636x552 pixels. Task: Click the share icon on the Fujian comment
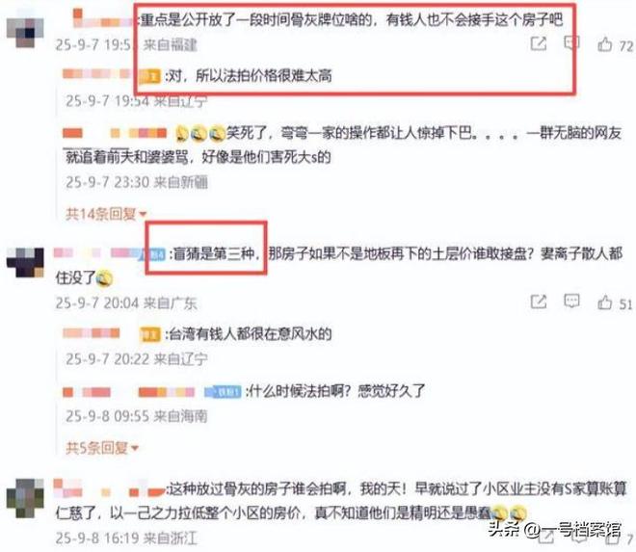[x=539, y=43]
